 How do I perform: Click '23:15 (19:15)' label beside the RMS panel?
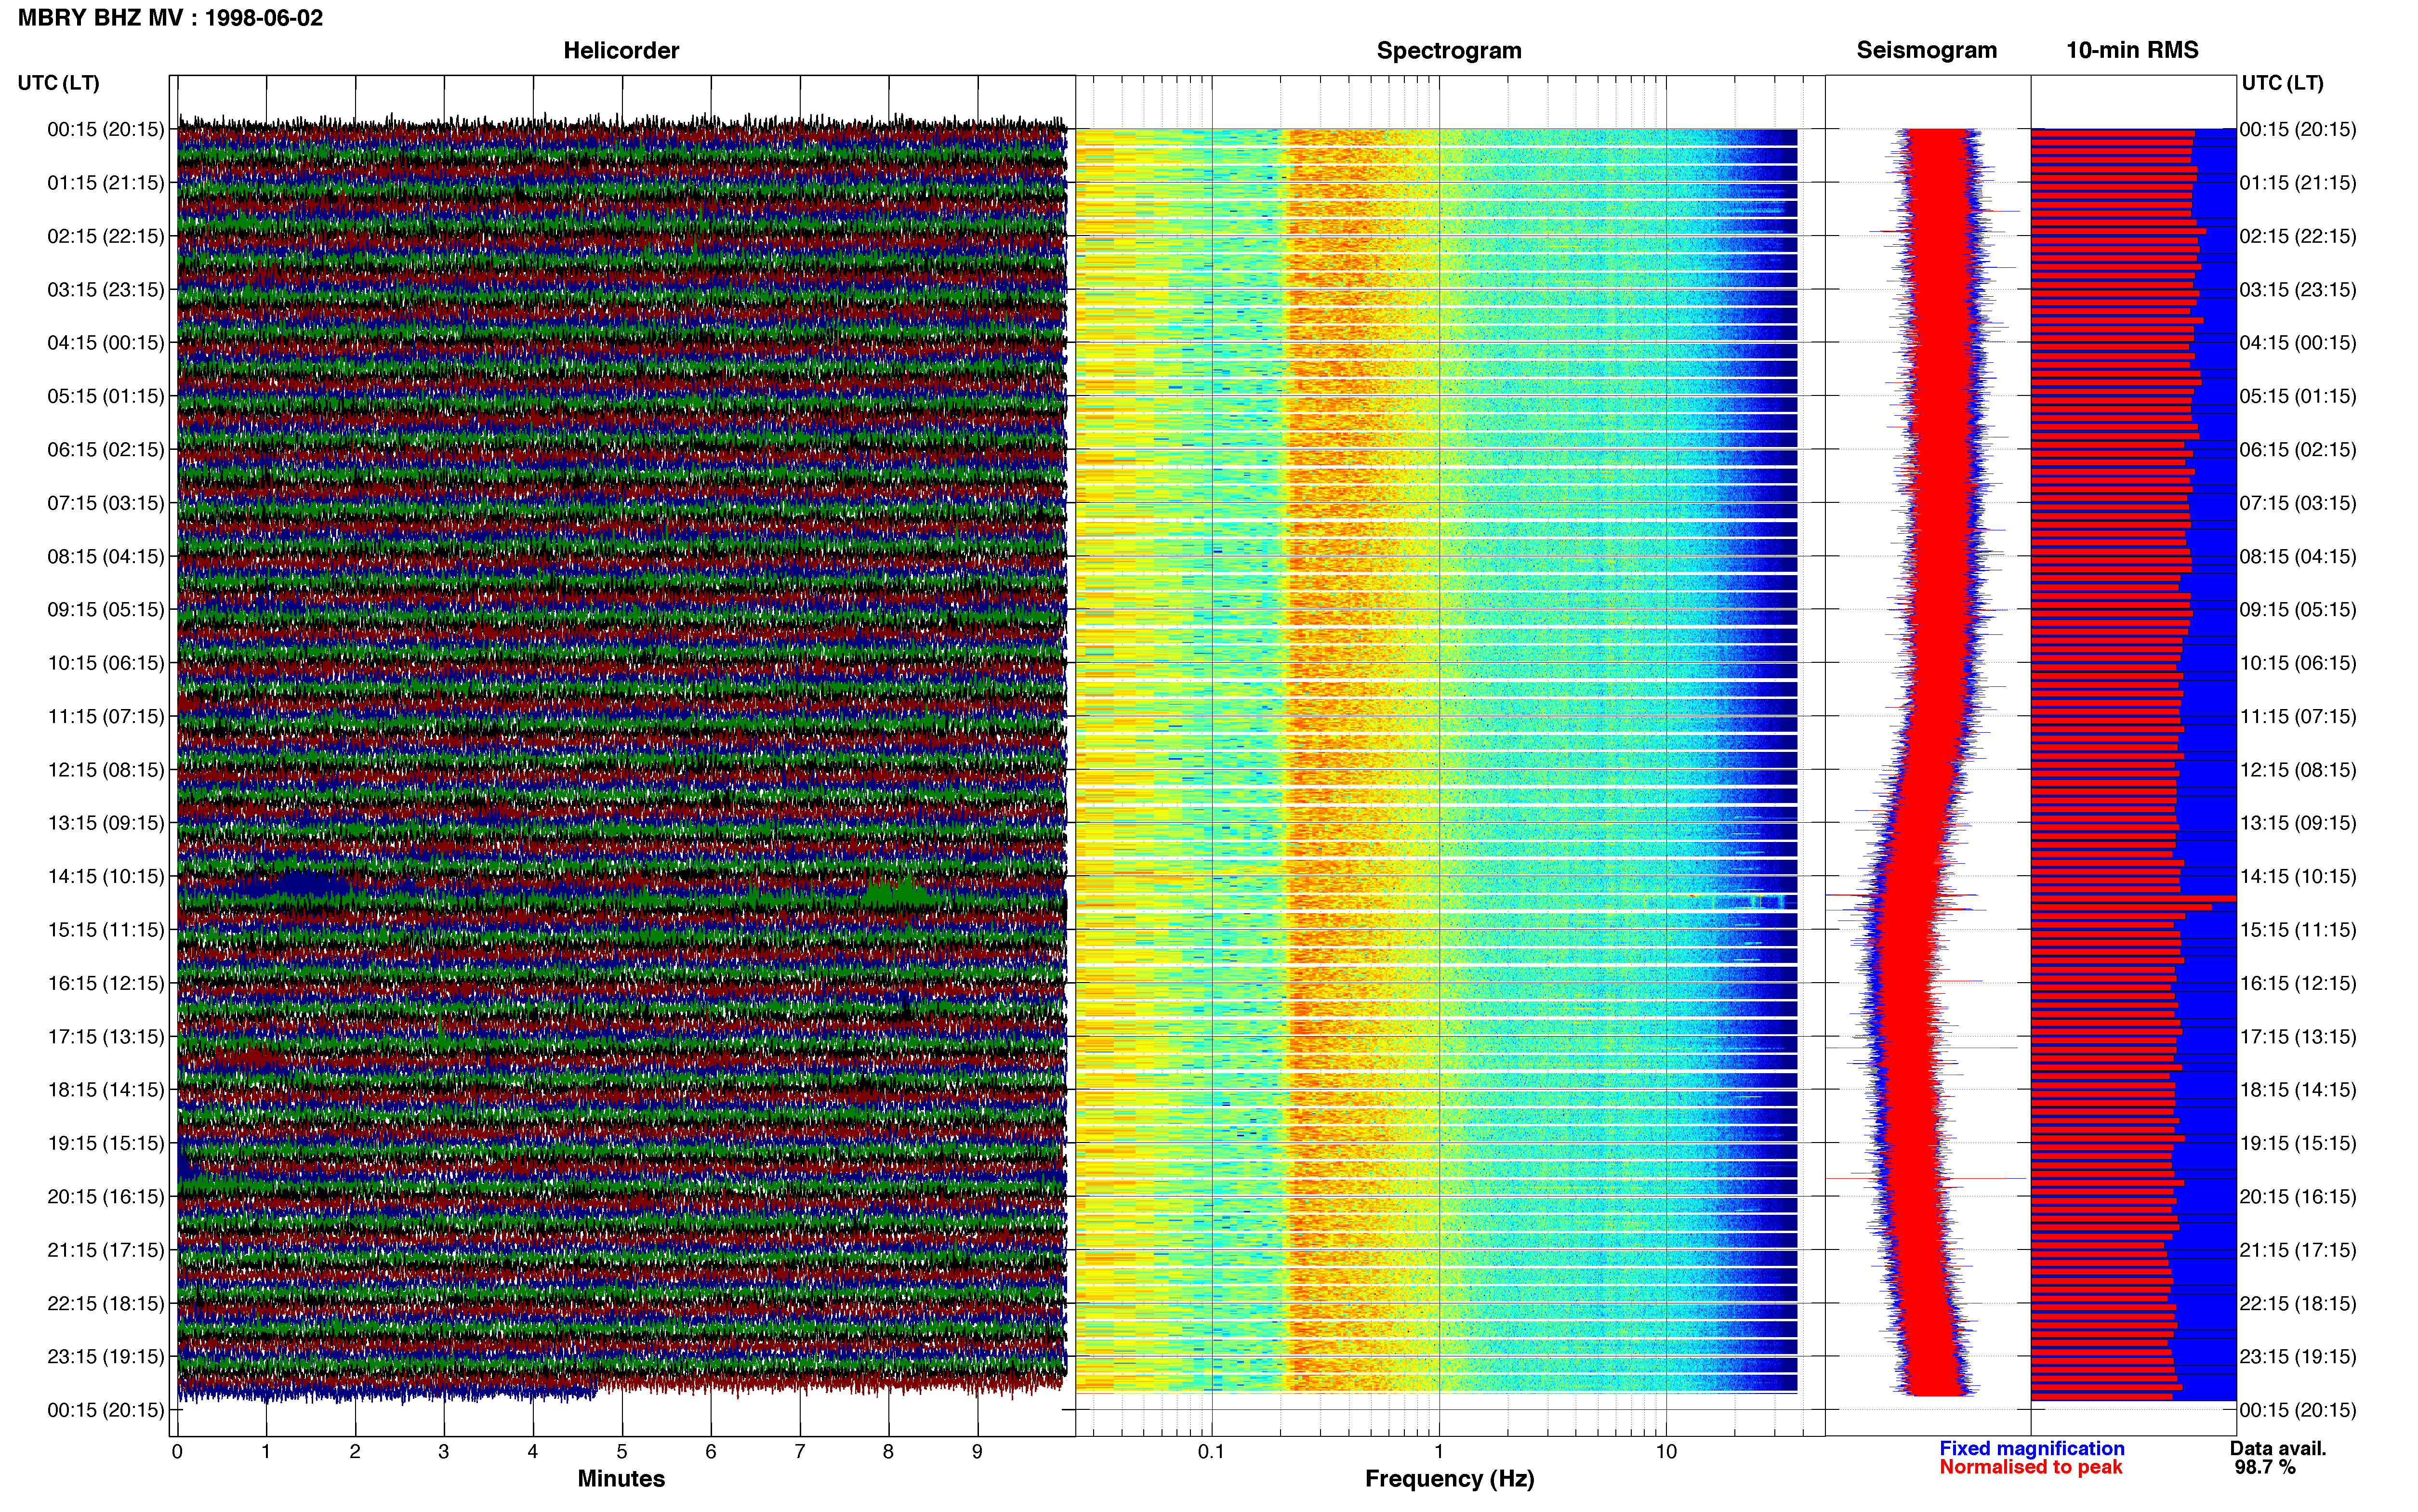coord(2298,1357)
